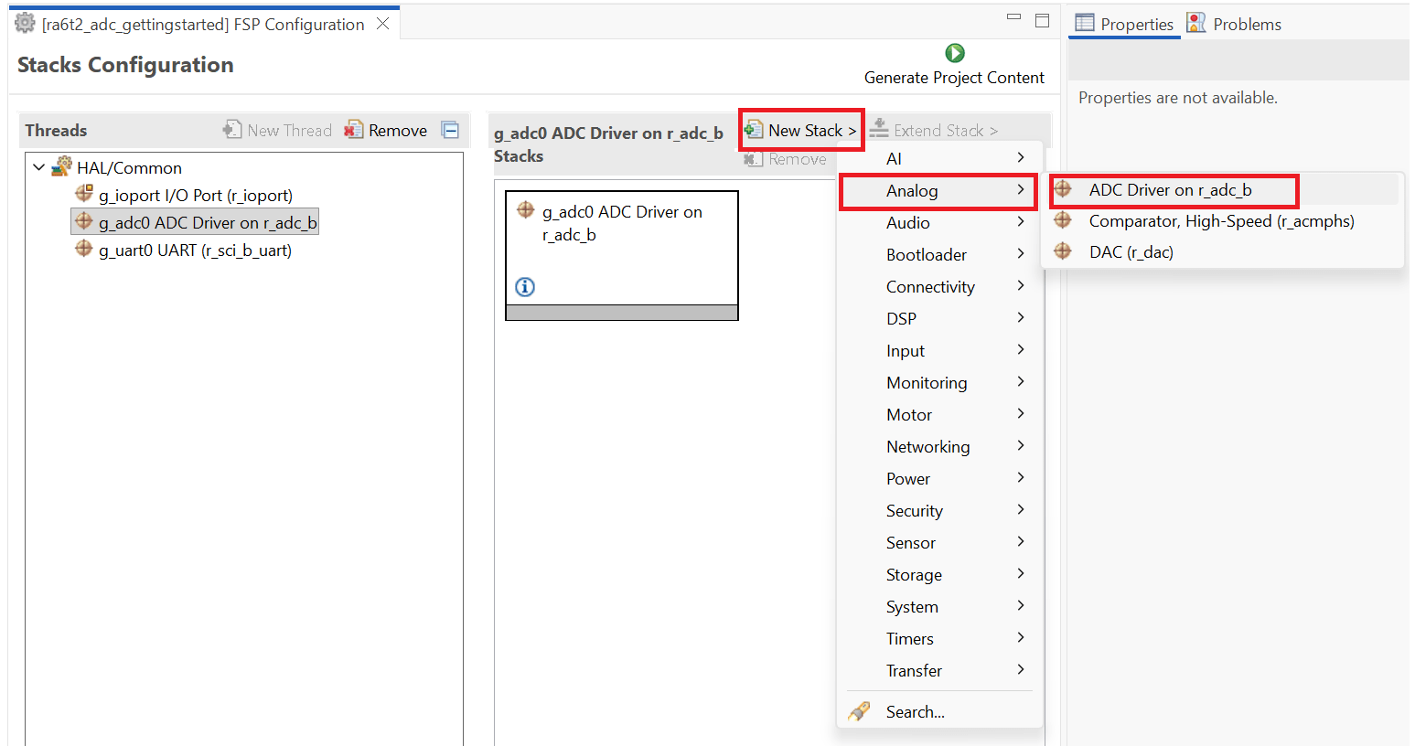Screen dimensions: 1415x746
Task: Switch to the Problems tab
Action: pyautogui.click(x=1235, y=24)
